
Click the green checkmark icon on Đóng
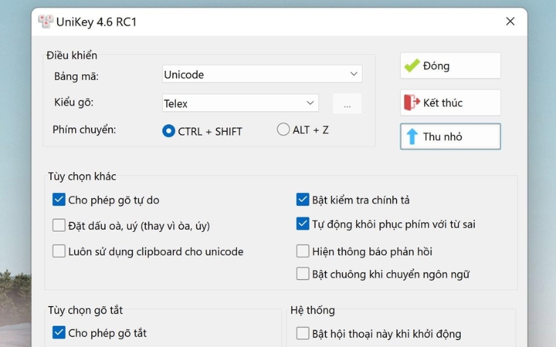coord(412,65)
